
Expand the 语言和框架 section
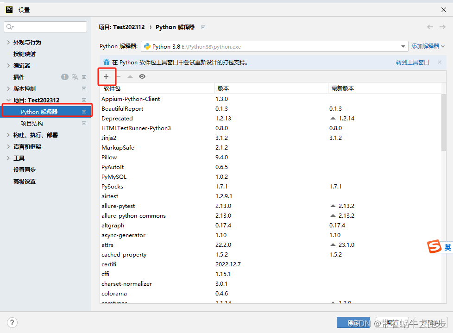[8, 146]
